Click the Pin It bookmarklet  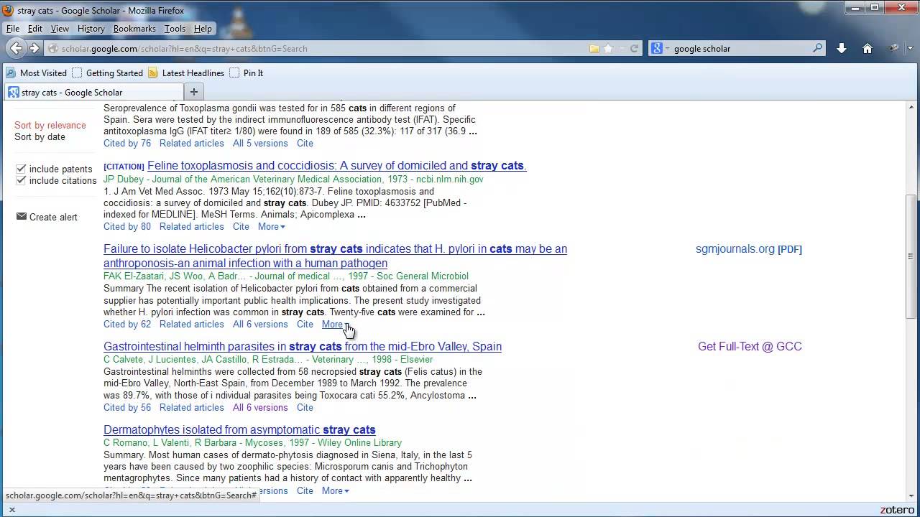247,73
